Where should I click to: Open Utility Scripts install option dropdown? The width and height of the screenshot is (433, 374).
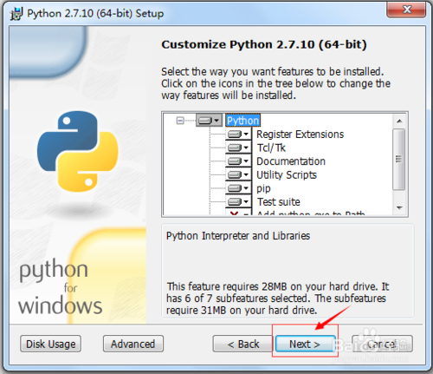tap(238, 174)
